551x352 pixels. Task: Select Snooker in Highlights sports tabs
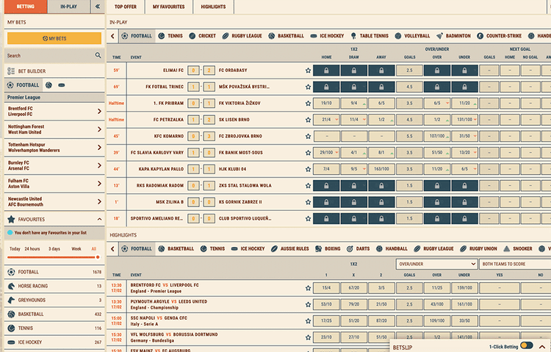[x=518, y=248]
